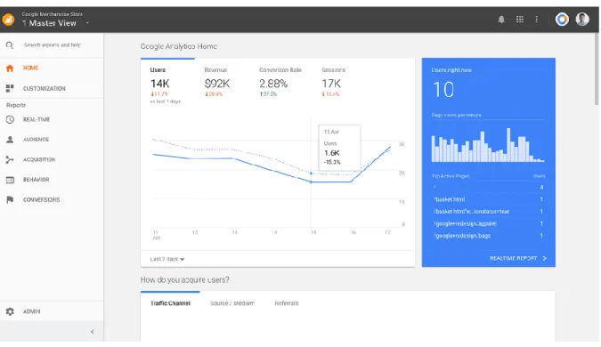The image size is (601, 347).
Task: Click the Google Analytics logo icon
Action: click(x=8, y=20)
